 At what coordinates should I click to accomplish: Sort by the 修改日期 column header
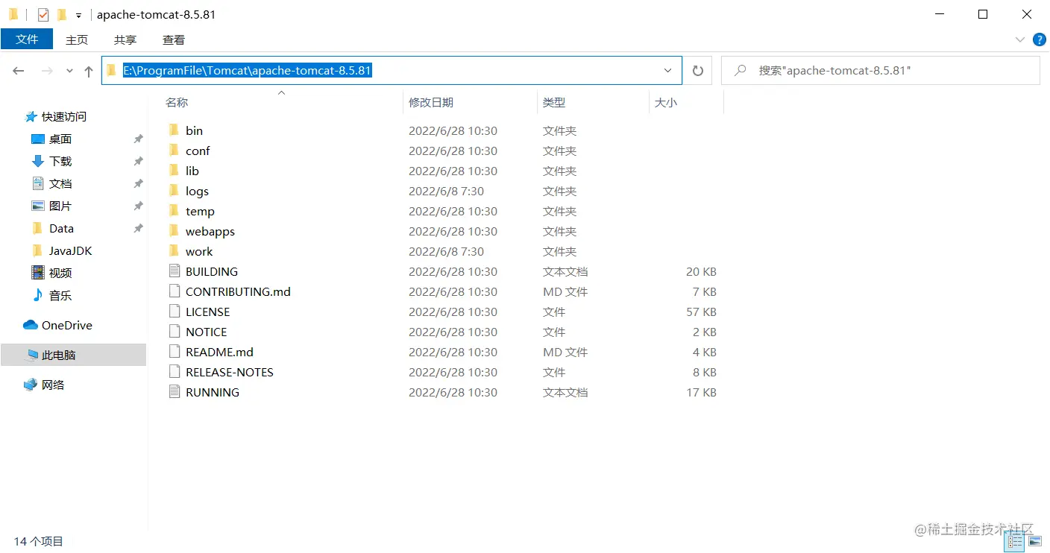pos(431,103)
